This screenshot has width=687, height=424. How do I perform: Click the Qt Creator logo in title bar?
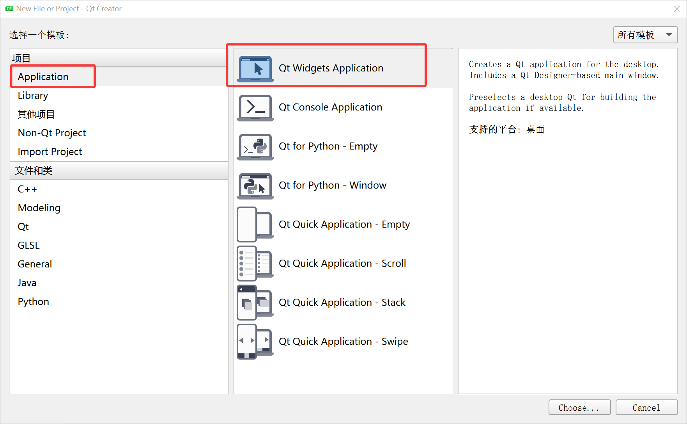(x=9, y=9)
